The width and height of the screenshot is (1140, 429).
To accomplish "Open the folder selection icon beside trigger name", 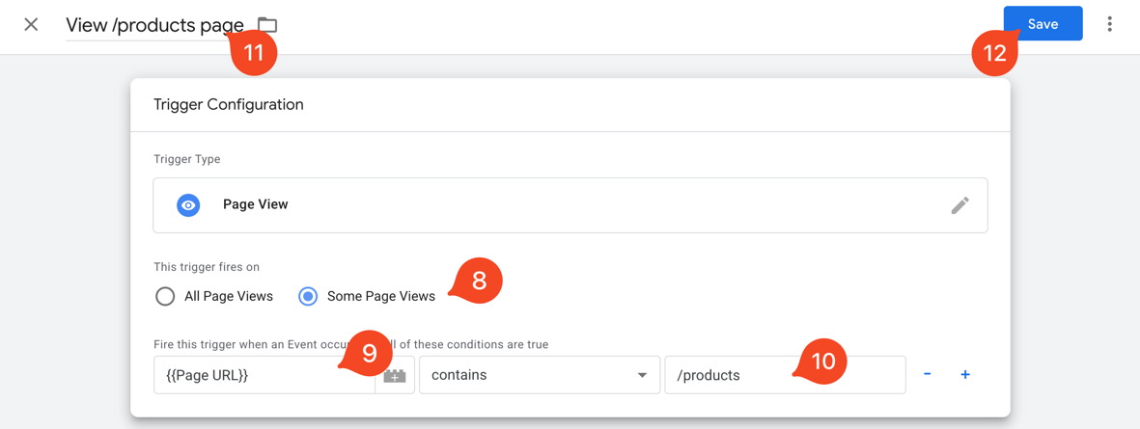I will tap(267, 25).
